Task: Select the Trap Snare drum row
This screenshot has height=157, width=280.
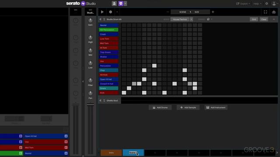Action: (x=108, y=52)
